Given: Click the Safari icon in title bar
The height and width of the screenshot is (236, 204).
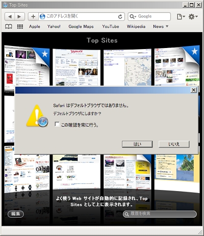Looking at the screenshot, I should pos(5,5).
